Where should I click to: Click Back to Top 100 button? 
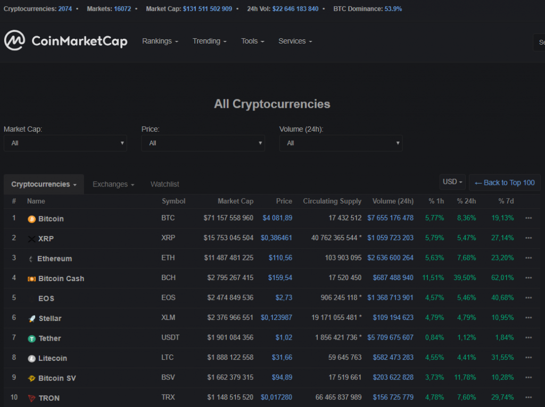click(504, 183)
